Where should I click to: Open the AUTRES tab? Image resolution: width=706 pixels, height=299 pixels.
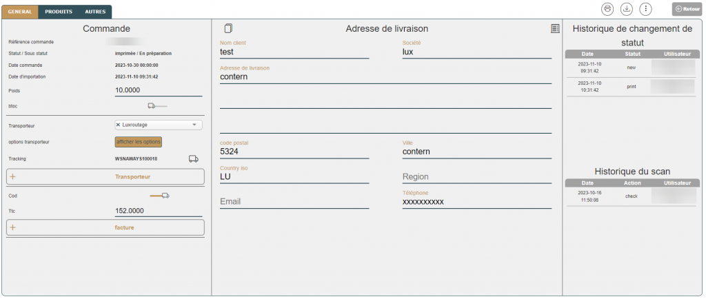95,12
